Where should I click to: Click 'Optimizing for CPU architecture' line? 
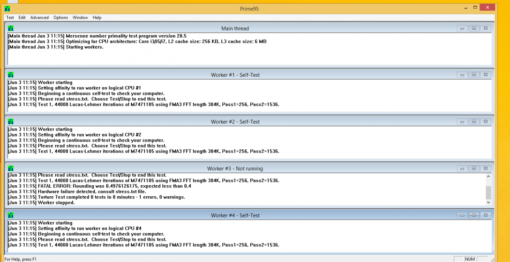[137, 42]
